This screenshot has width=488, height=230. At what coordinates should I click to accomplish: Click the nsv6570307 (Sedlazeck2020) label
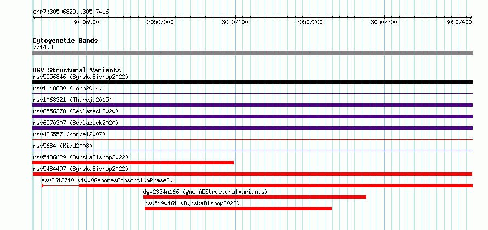[76, 123]
